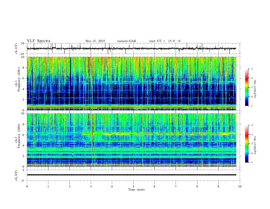This screenshot has height=209, width=270.
Task: Click the lower PSD color scale bar
Action: [x=246, y=144]
